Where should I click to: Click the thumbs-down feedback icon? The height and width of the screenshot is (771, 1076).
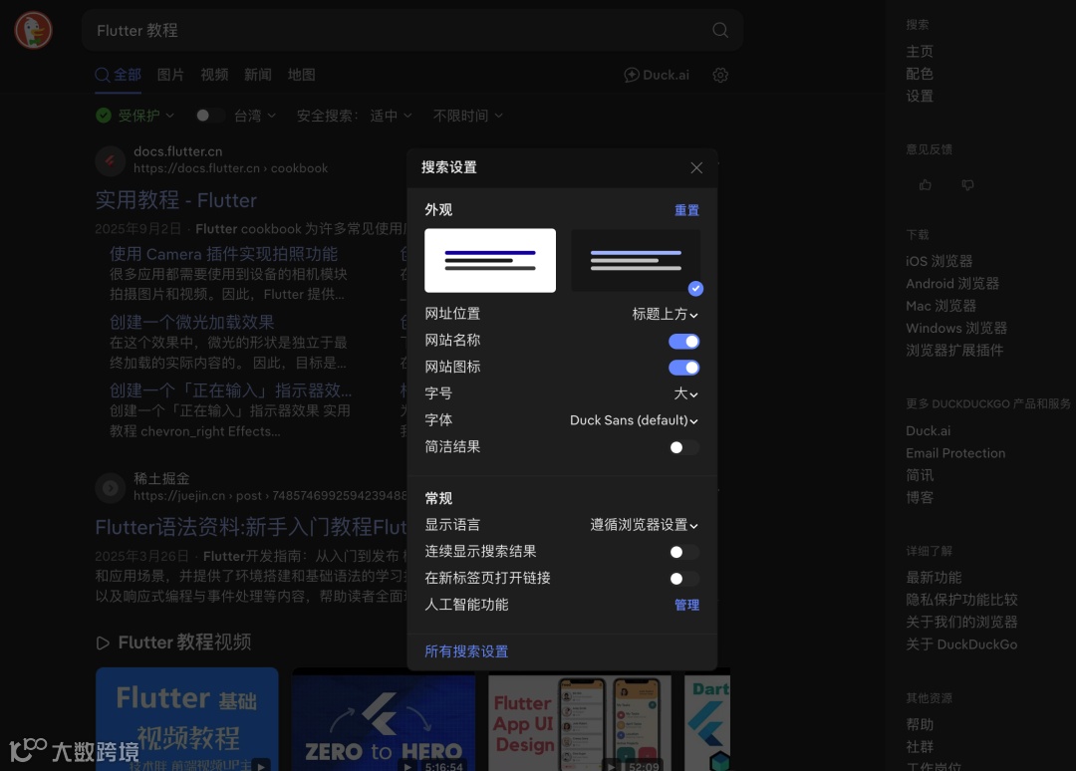967,184
